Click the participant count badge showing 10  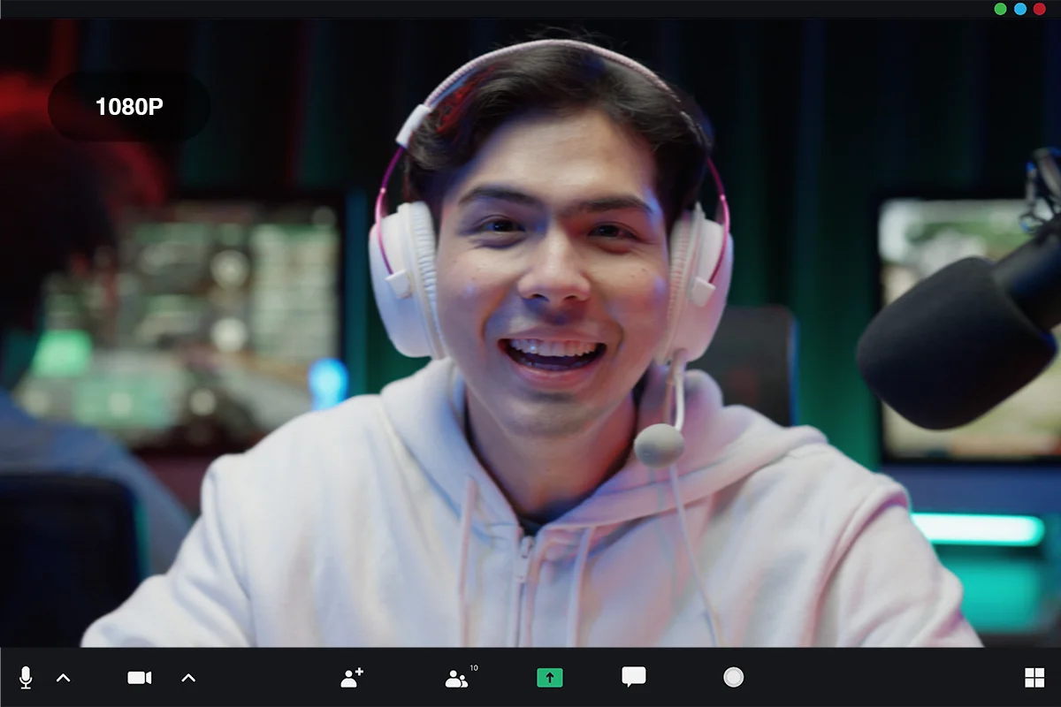[x=474, y=668]
